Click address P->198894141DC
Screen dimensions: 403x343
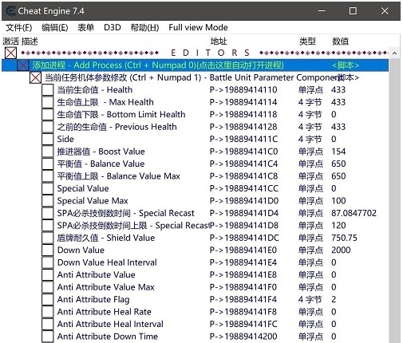(244, 238)
